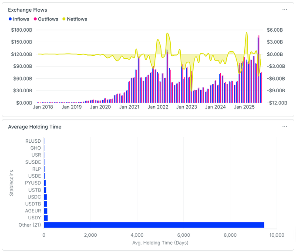Screen dimensions: 296x252
Task: Select the RLP axis label
Action: click(x=37, y=169)
